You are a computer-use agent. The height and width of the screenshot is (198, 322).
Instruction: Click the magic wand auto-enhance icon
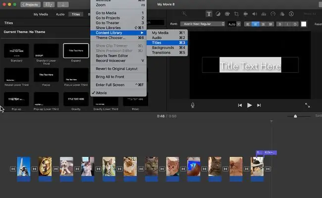[x=184, y=14]
